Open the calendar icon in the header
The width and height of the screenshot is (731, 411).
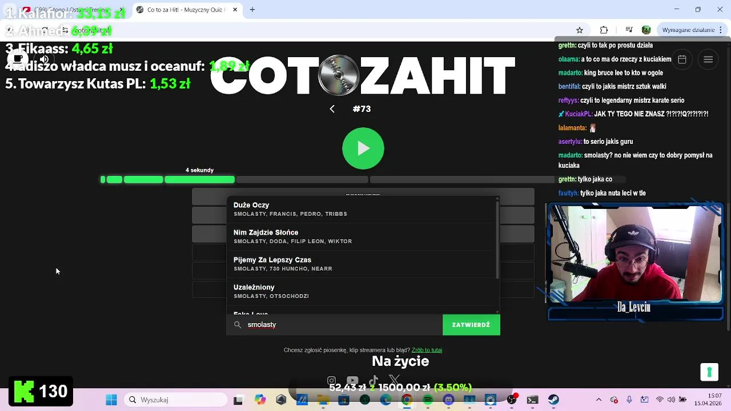[682, 59]
